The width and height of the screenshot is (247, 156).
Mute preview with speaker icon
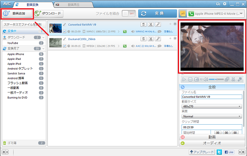coord(205,79)
